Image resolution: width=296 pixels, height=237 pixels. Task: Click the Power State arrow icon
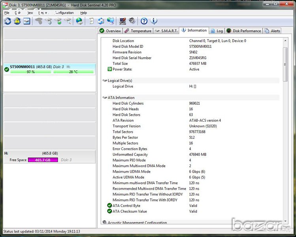(x=109, y=69)
